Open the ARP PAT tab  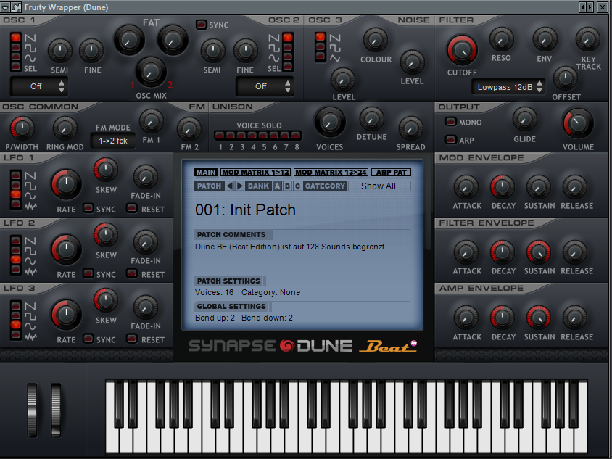click(391, 173)
